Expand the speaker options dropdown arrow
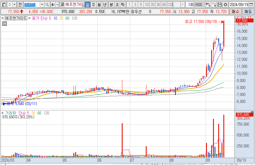255x165 pixels. (x=57, y=5)
